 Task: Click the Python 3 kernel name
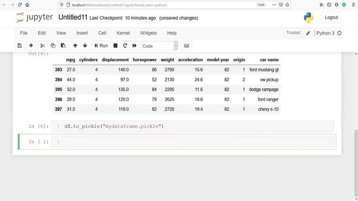point(325,33)
